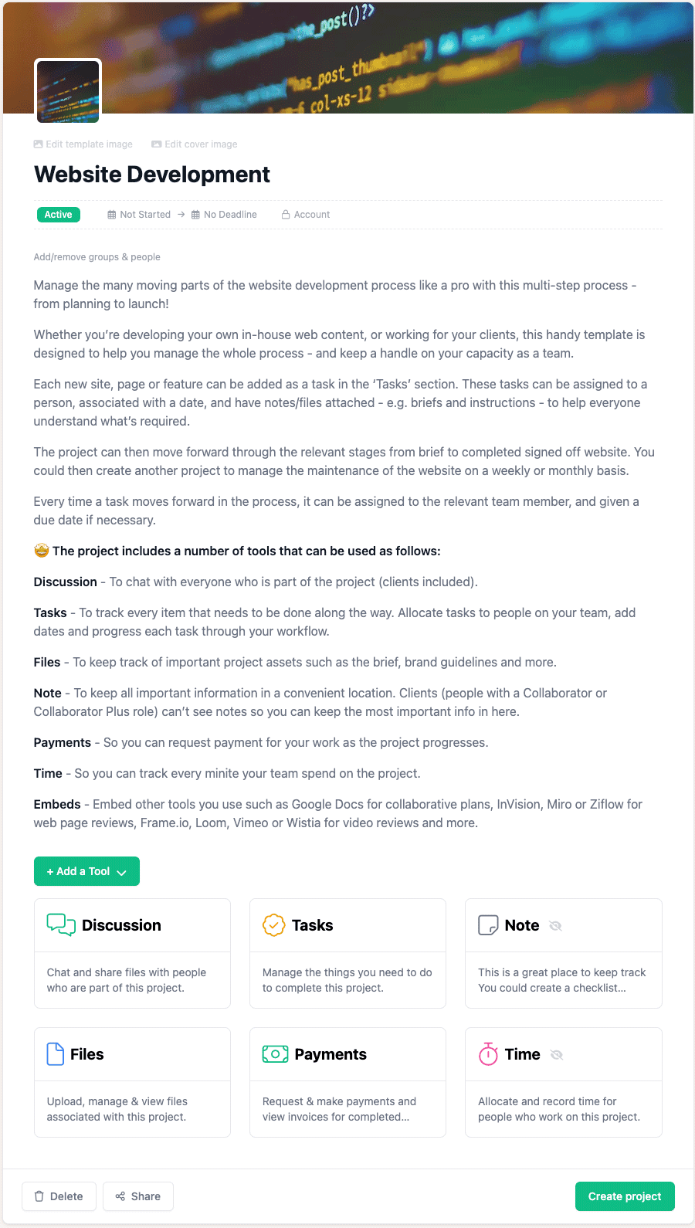The width and height of the screenshot is (695, 1228).
Task: Toggle the Active status badge
Action: 58,214
